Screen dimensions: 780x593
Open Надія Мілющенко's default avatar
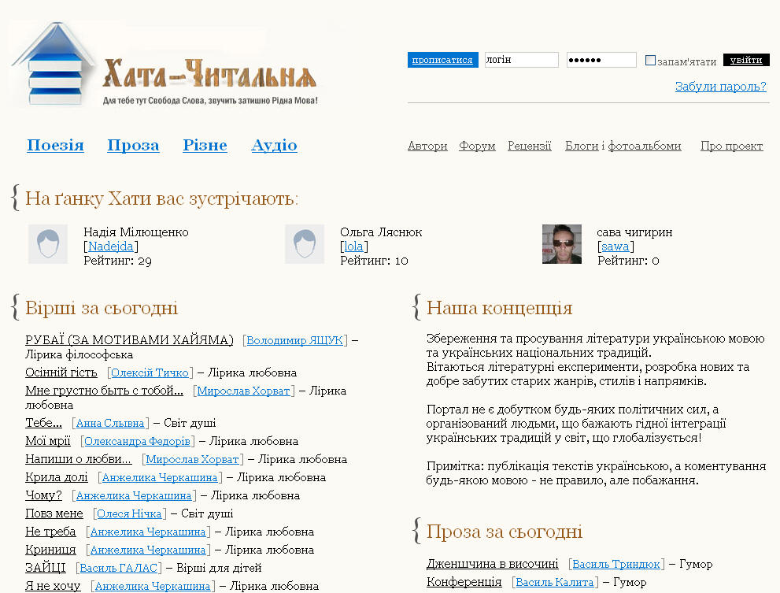tap(48, 244)
